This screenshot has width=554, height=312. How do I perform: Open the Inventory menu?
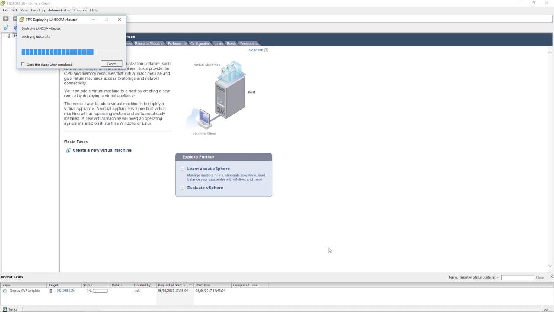coord(38,10)
